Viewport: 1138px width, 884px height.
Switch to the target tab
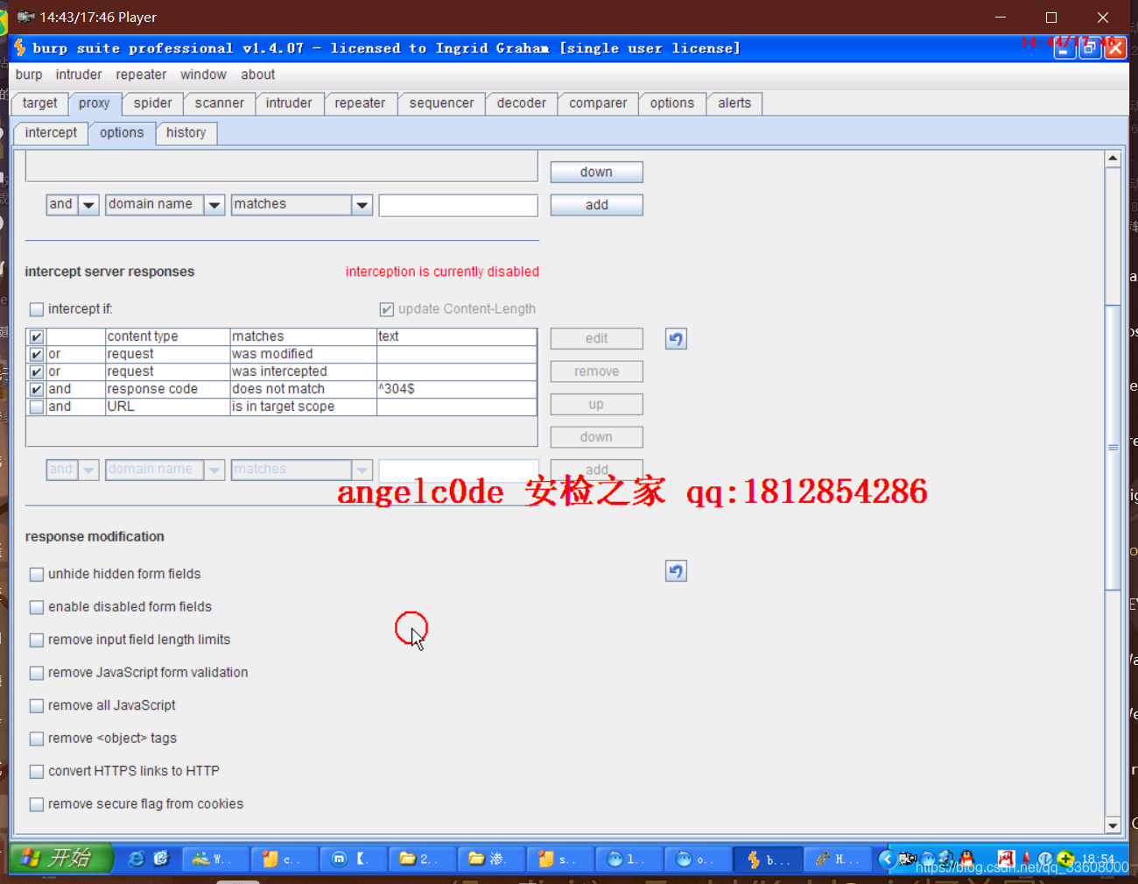pos(40,103)
